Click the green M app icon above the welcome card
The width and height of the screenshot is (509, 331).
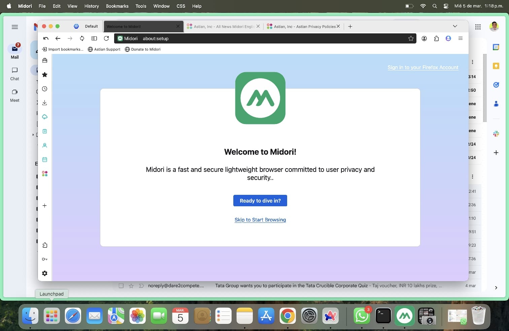(260, 98)
